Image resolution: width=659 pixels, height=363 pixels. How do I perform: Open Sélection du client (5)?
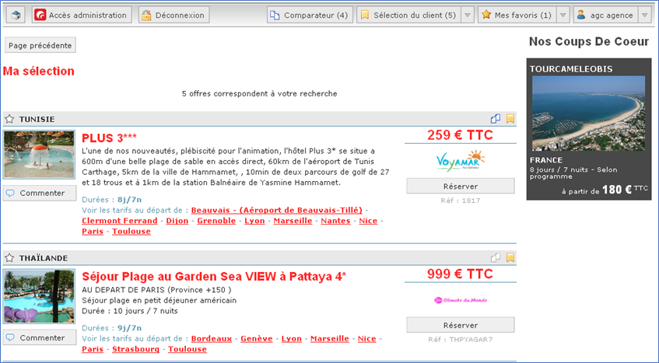407,15
